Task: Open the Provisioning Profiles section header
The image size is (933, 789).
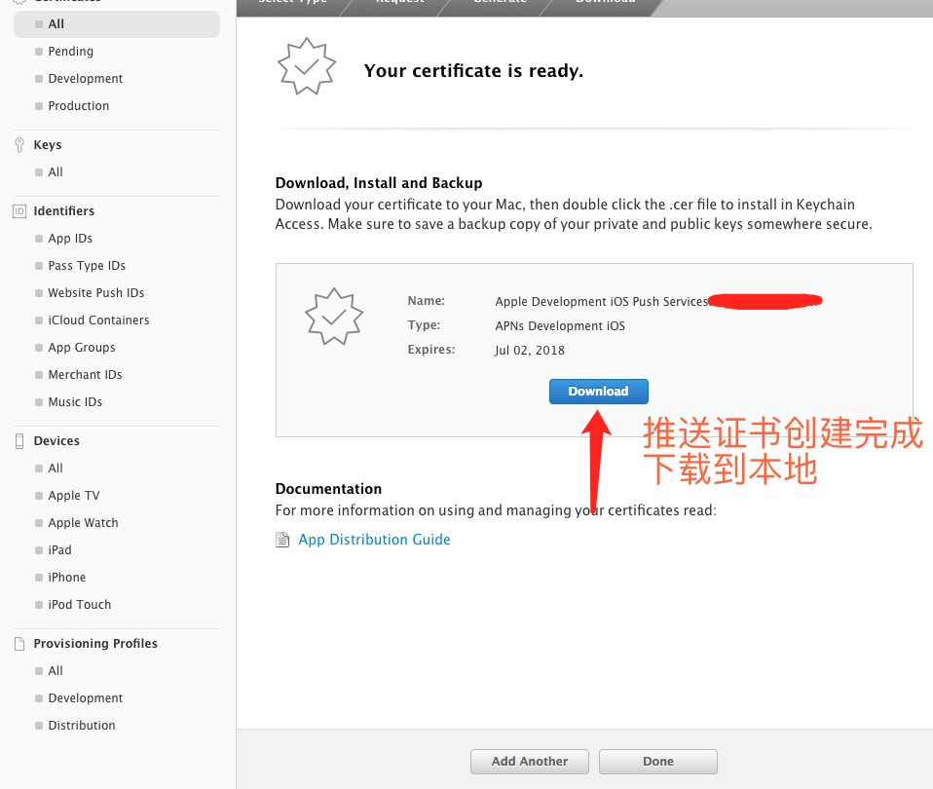Action: 95,644
